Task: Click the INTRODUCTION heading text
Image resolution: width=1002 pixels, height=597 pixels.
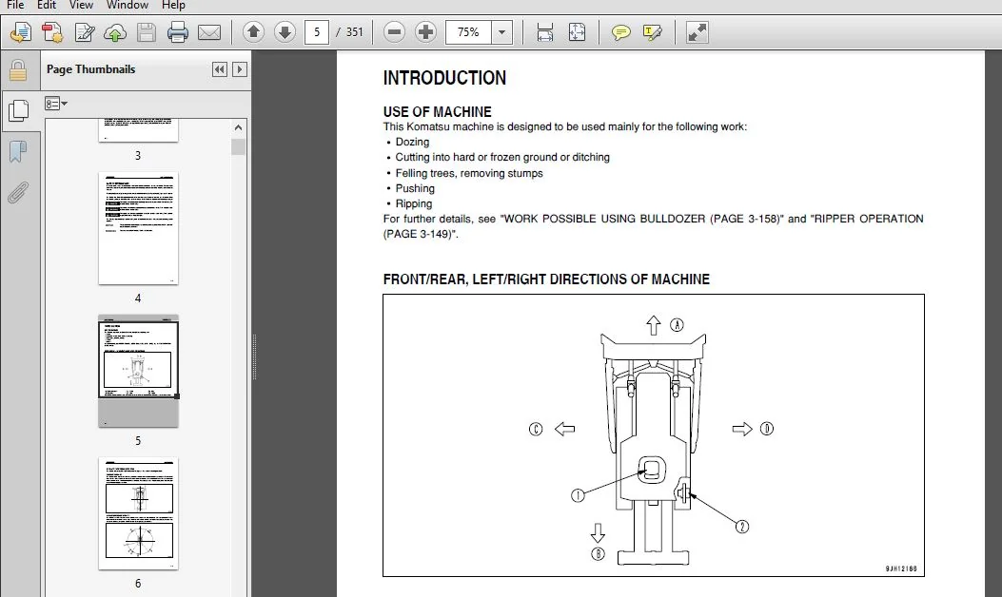Action: pos(444,78)
